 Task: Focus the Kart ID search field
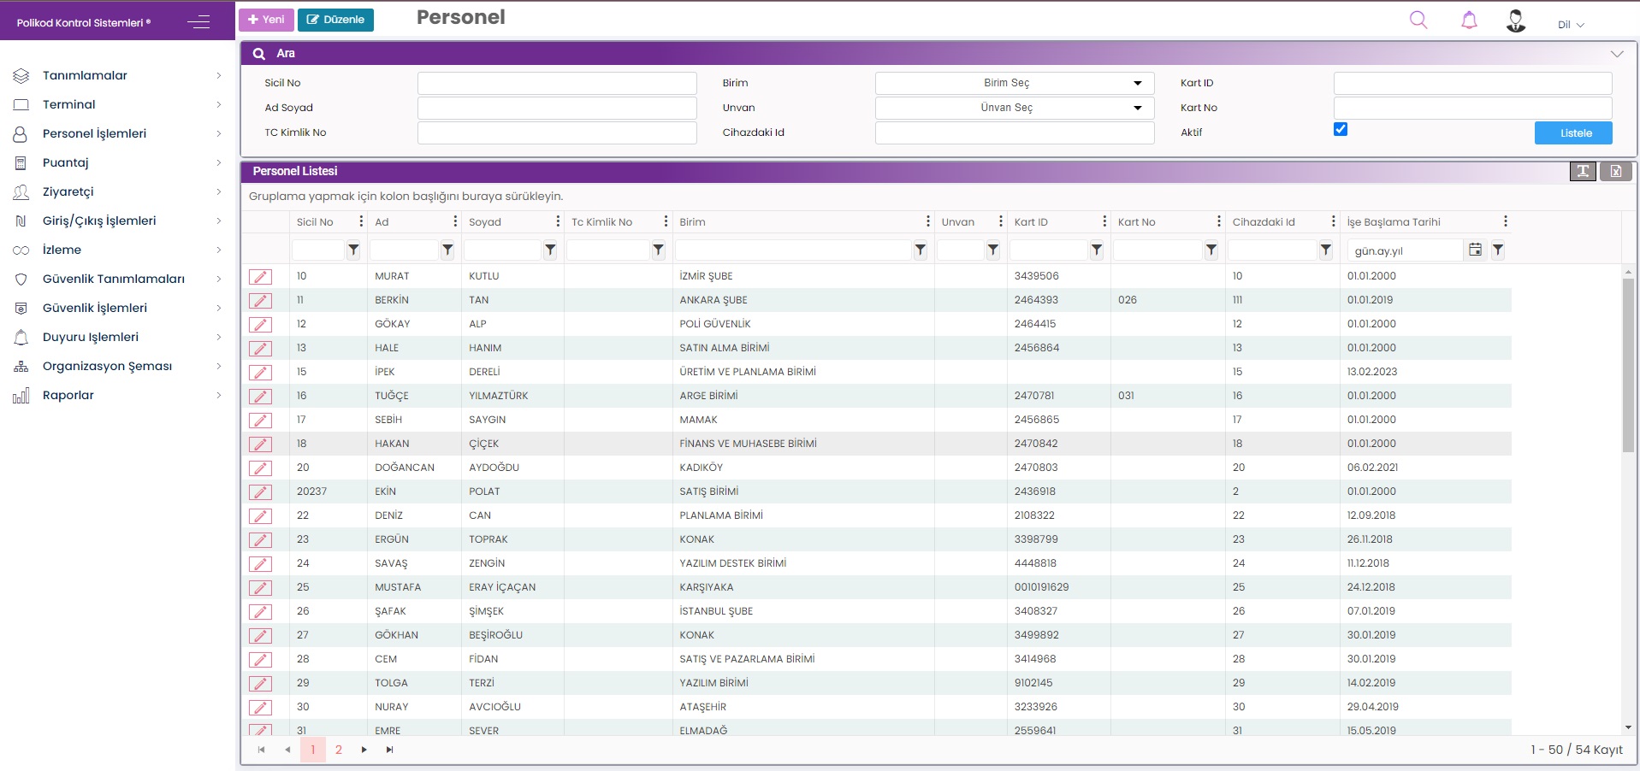(x=1472, y=83)
